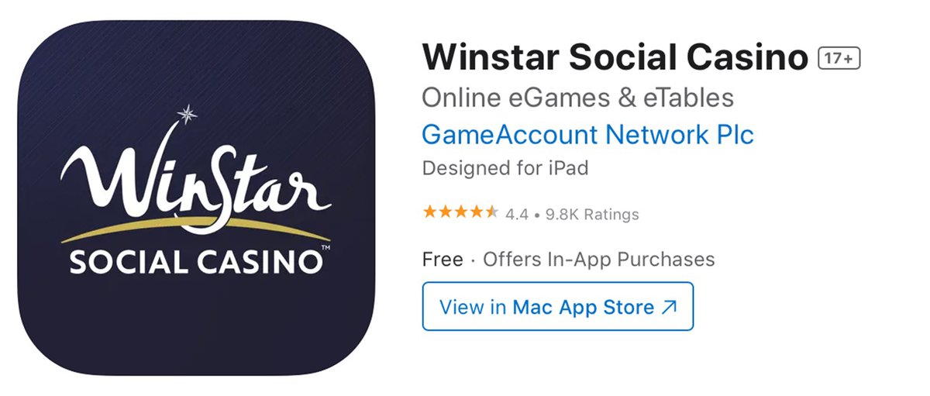Click the sparkle star above the WinStar logo
The width and height of the screenshot is (930, 396).
coord(186,115)
